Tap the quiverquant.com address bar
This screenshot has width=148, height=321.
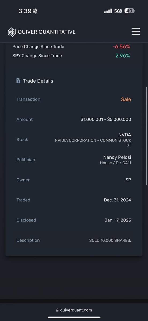point(74,310)
